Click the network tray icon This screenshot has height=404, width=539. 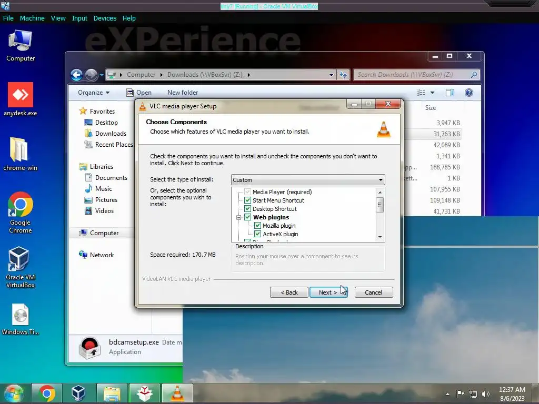pyautogui.click(x=473, y=393)
